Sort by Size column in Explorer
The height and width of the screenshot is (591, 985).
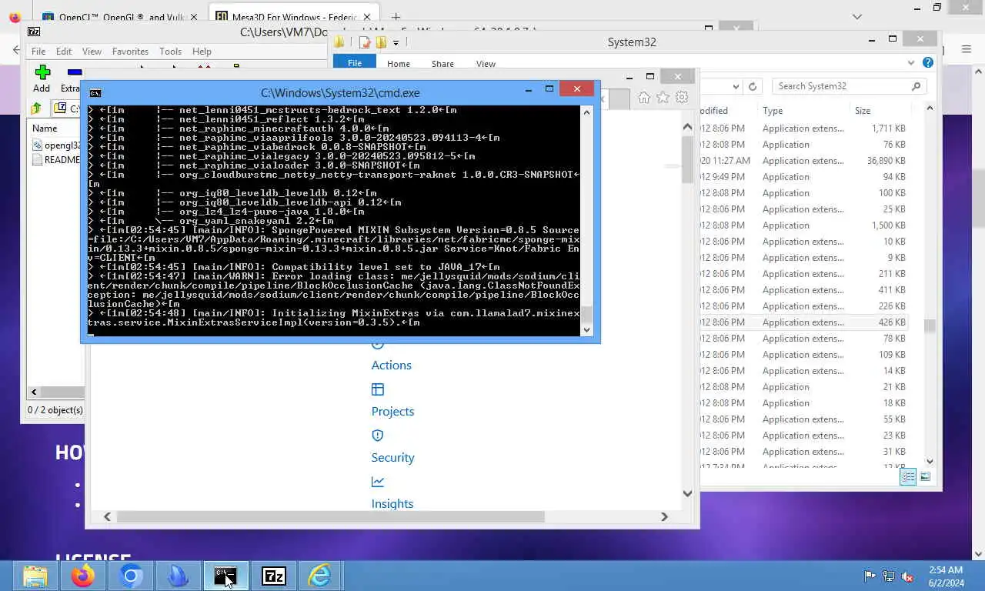[863, 111]
